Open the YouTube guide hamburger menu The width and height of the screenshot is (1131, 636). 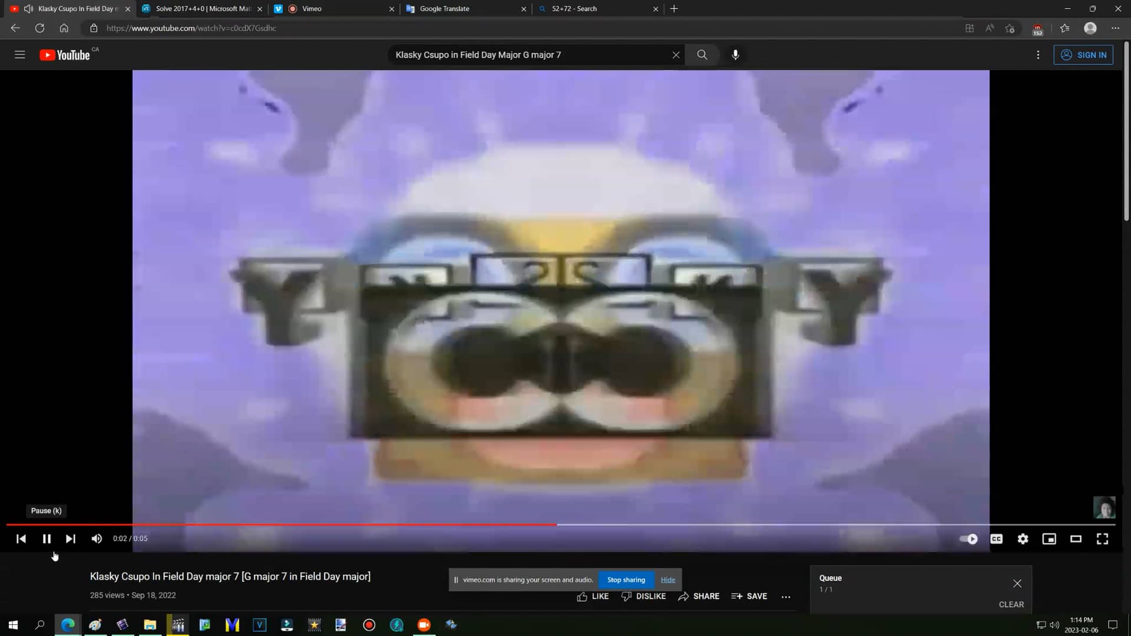pos(19,54)
